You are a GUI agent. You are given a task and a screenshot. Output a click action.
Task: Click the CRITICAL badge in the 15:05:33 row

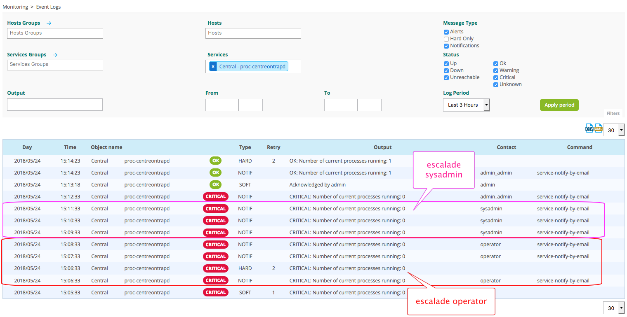click(x=215, y=292)
